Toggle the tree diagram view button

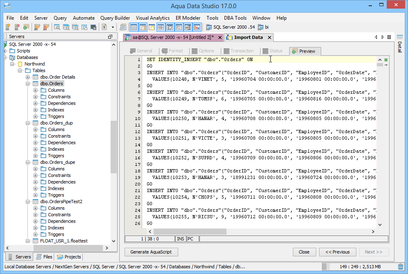coord(188,27)
